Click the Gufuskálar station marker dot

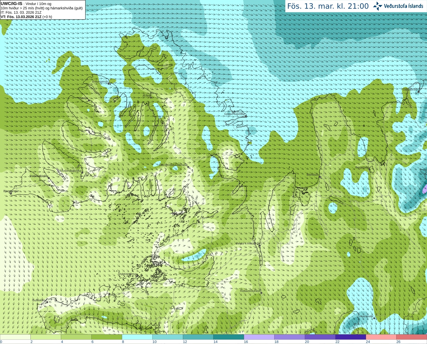point(47,302)
